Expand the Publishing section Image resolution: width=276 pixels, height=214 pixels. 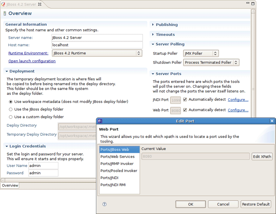(153, 25)
